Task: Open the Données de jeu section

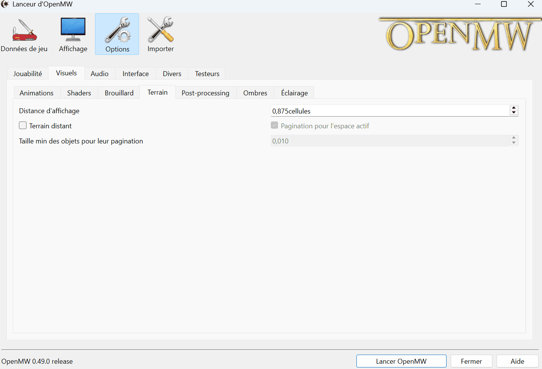Action: (x=24, y=34)
